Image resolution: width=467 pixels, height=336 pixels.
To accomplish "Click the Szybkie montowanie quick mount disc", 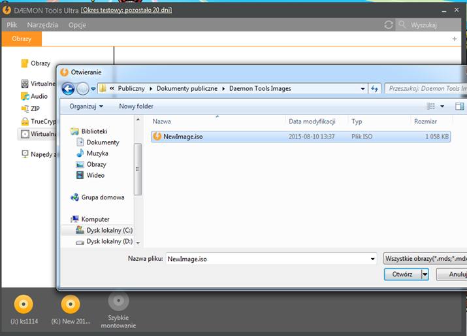I will (118, 301).
